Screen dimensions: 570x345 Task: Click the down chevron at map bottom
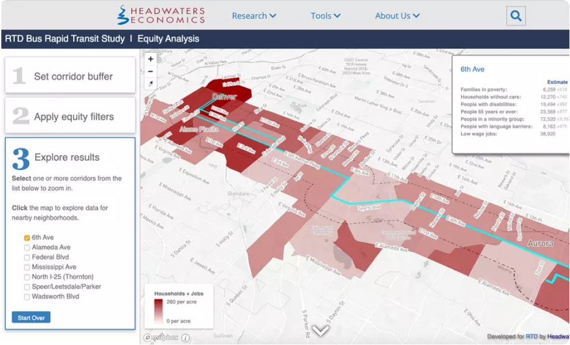point(320,331)
